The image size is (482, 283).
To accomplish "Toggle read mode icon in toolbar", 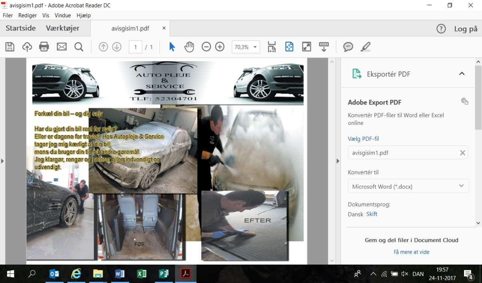I will point(324,47).
